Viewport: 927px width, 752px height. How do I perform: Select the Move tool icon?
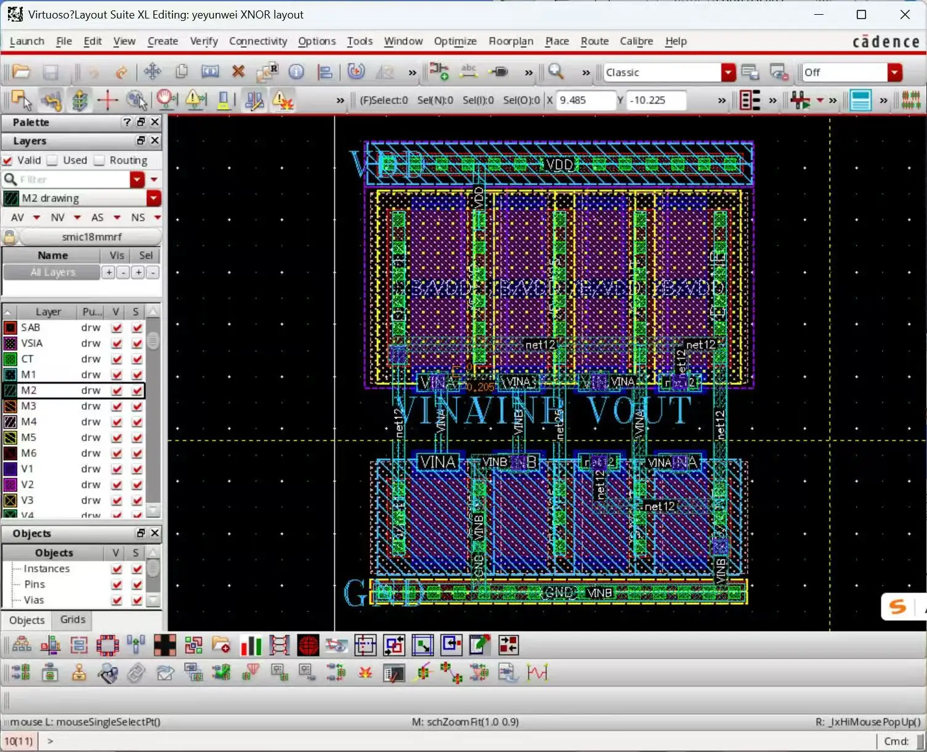tap(152, 71)
